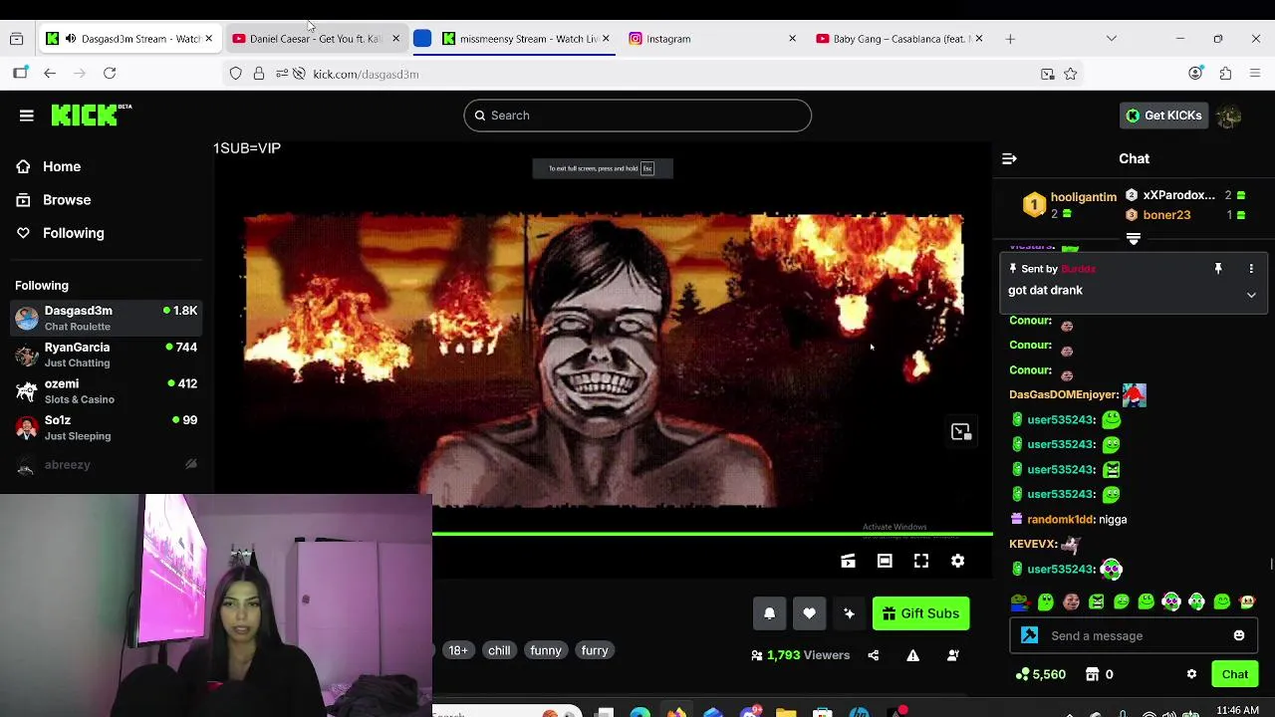Open the list all tabs dropdown

pos(1112,39)
